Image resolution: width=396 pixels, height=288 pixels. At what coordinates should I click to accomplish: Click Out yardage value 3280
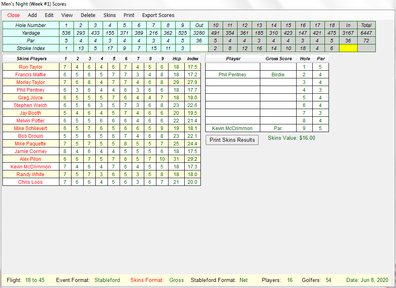pyautogui.click(x=199, y=33)
